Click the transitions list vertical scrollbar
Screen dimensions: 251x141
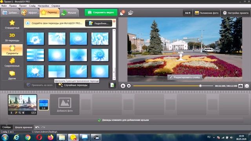pyautogui.click(x=114, y=54)
